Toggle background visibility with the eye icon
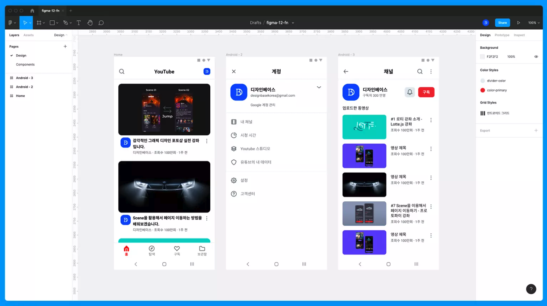547x306 pixels. tap(536, 57)
